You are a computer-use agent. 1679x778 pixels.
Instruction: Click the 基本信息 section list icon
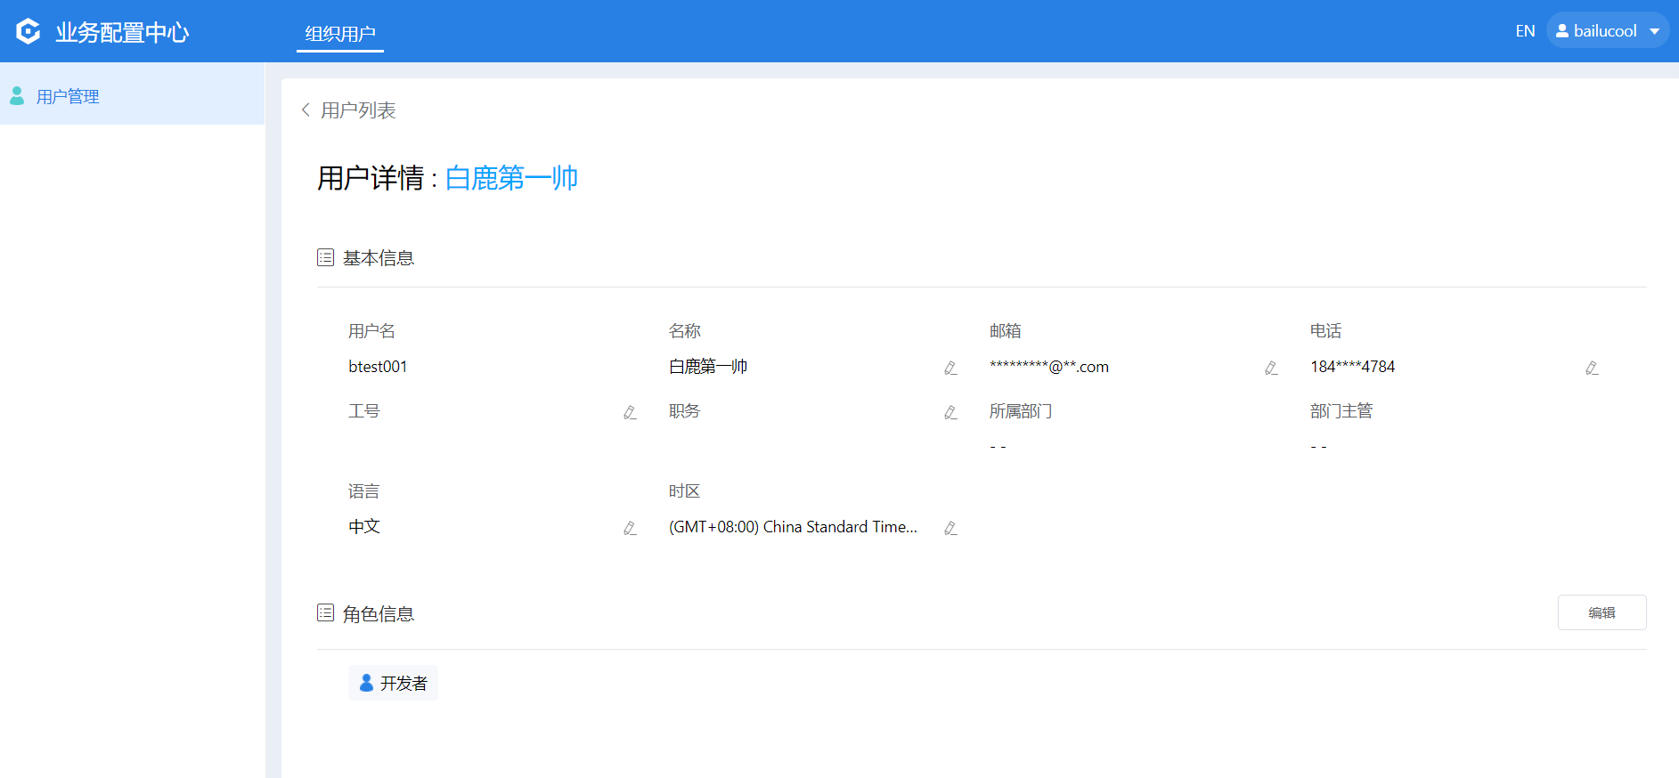coord(325,257)
